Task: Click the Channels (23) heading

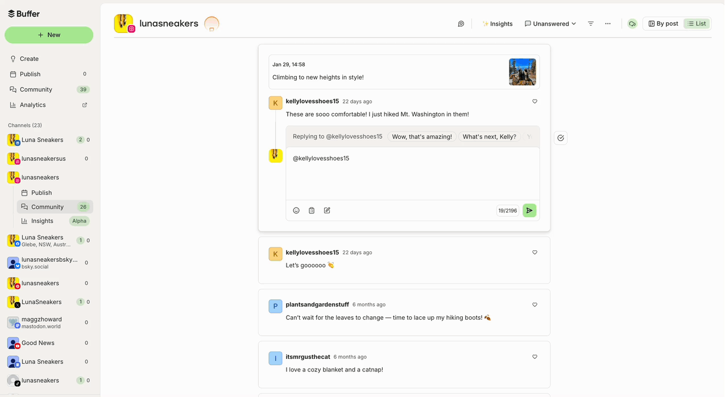Action: [25, 125]
